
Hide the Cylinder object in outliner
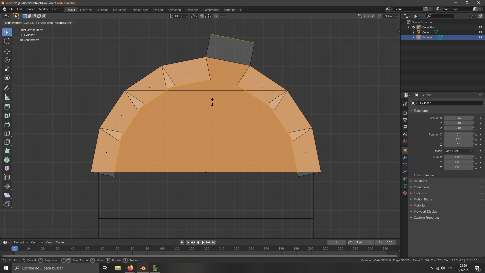(x=480, y=37)
